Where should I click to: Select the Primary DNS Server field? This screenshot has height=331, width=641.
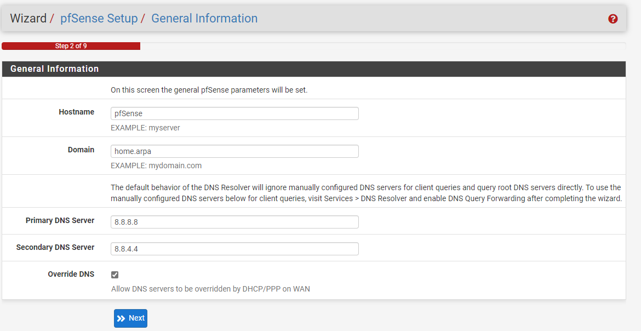pyautogui.click(x=234, y=222)
